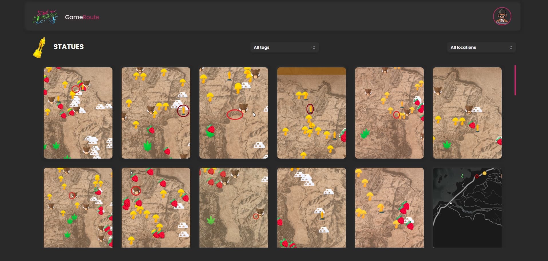
Task: Click the chevron arrows in All tags box
Action: 314,47
